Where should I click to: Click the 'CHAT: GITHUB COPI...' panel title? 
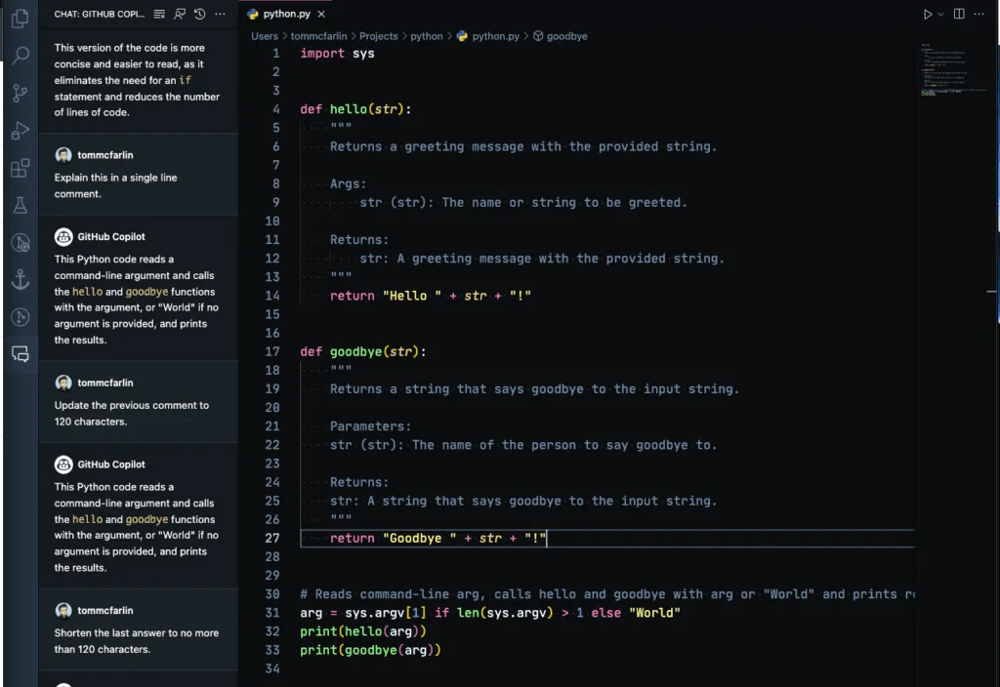click(100, 14)
